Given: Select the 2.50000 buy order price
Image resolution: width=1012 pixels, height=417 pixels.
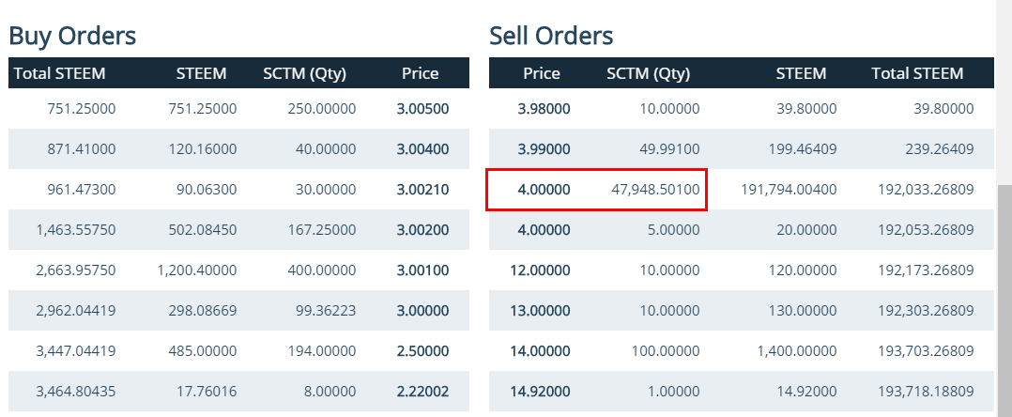Looking at the screenshot, I should pyautogui.click(x=422, y=350).
